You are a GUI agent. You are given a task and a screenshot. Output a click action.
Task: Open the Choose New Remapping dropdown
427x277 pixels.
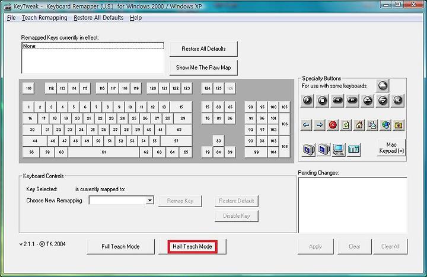click(149, 200)
